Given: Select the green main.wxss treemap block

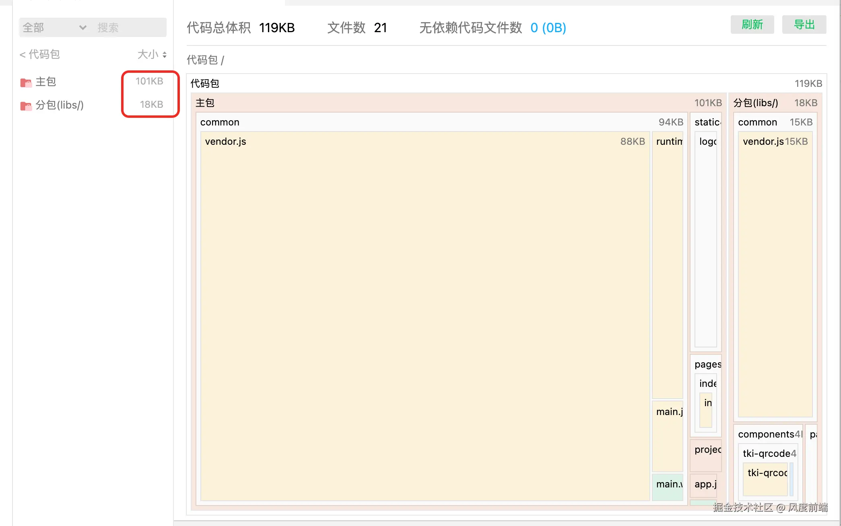Looking at the screenshot, I should [x=667, y=487].
